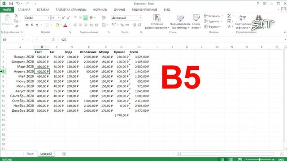Open the insert function fx dialog

coord(53,40)
